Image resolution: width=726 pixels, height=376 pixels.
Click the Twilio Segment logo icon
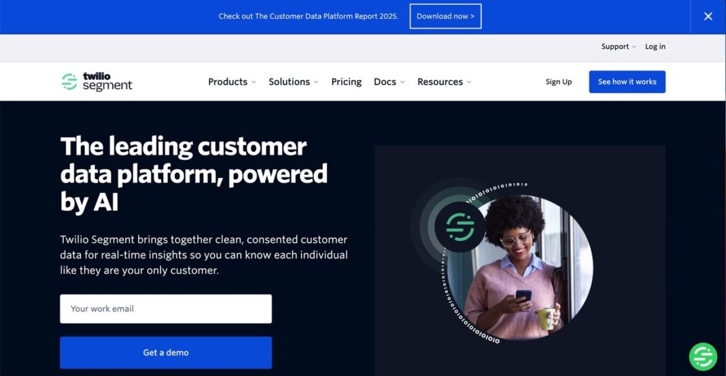69,82
